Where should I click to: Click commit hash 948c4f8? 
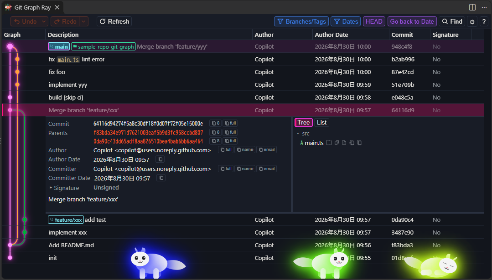click(402, 47)
